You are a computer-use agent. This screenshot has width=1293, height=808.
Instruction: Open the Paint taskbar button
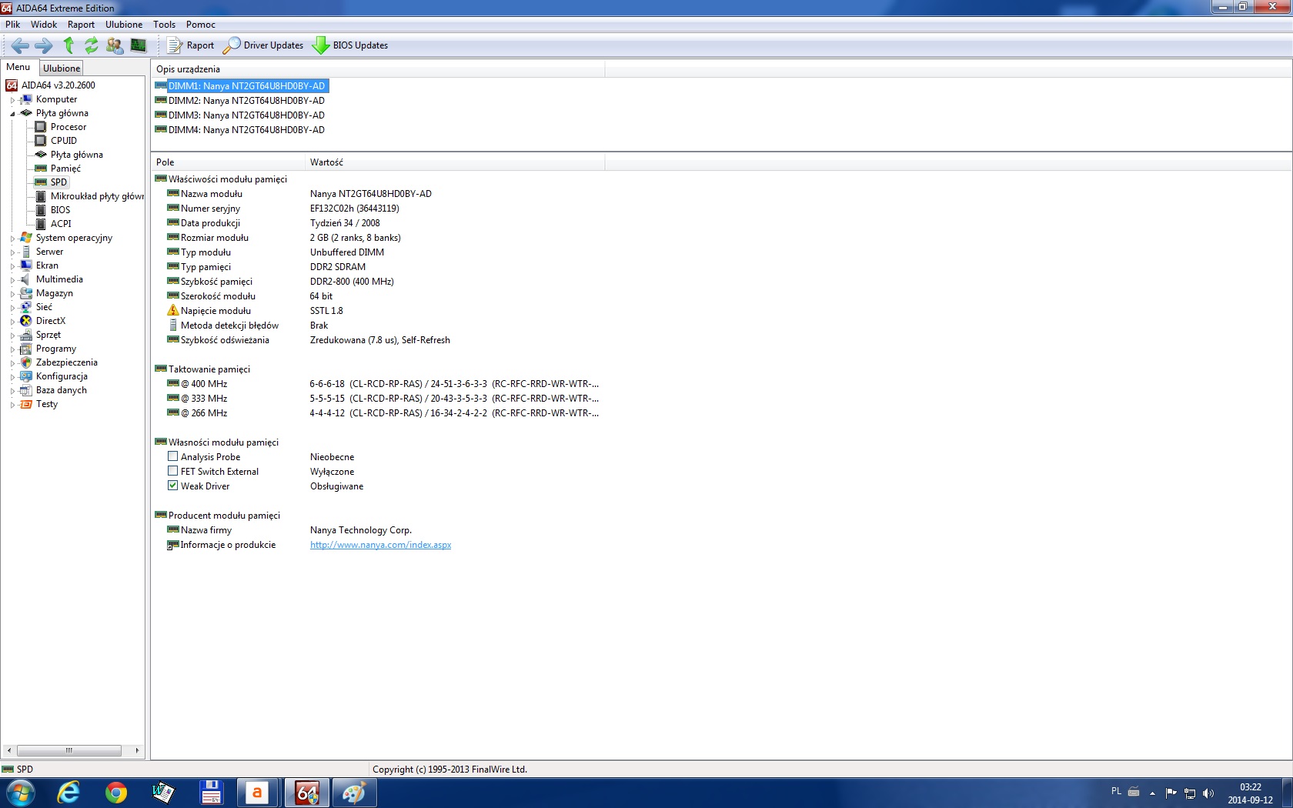coord(354,793)
